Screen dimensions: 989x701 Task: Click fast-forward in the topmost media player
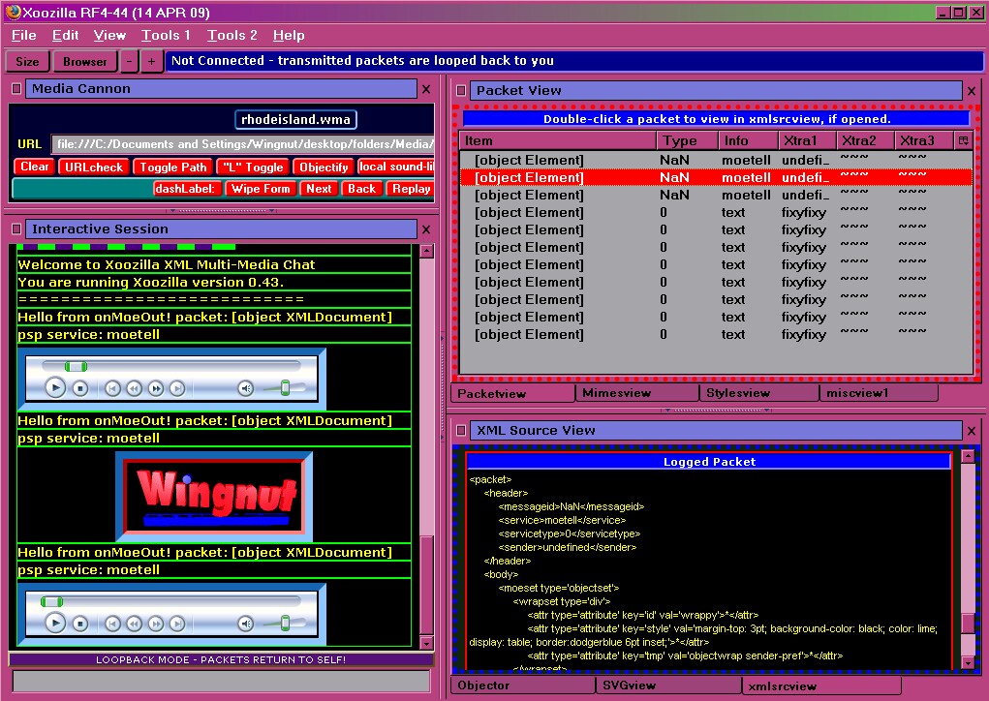(156, 388)
